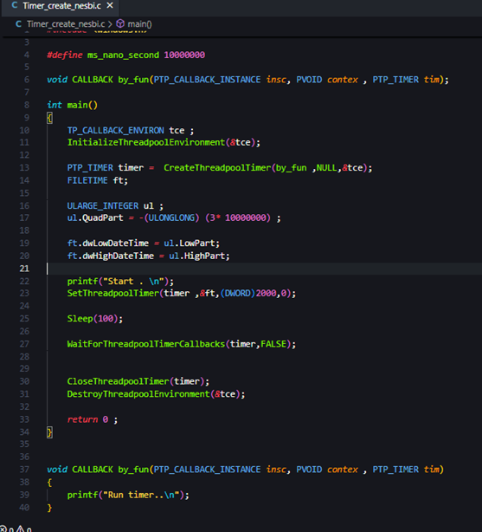Click the cube symbol icon beside main()
This screenshot has height=532, width=482.
coord(120,23)
